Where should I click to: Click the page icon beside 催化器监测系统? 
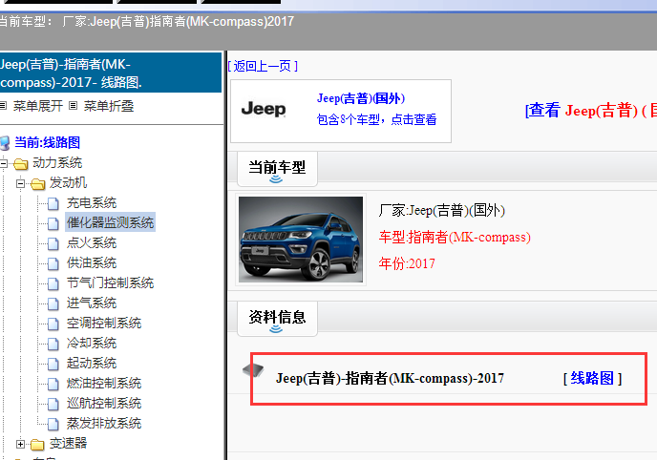pos(53,223)
